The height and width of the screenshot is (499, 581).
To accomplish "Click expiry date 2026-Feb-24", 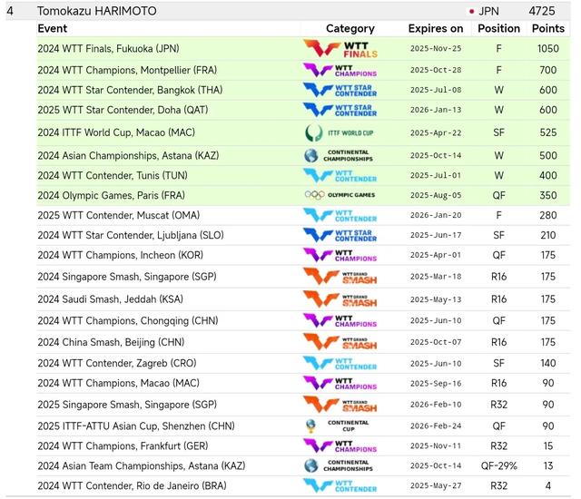I will point(436,426).
